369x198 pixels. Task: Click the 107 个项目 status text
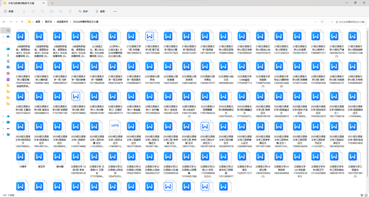[8, 195]
